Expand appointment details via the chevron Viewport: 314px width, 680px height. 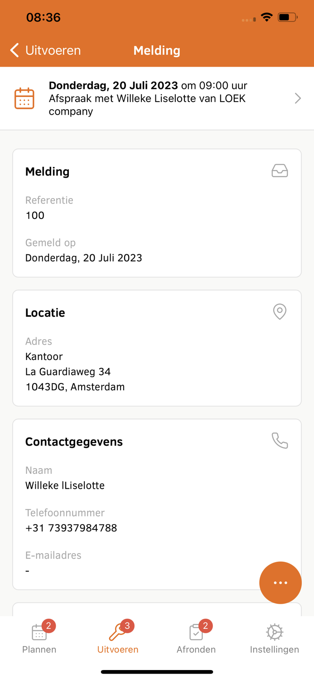298,98
